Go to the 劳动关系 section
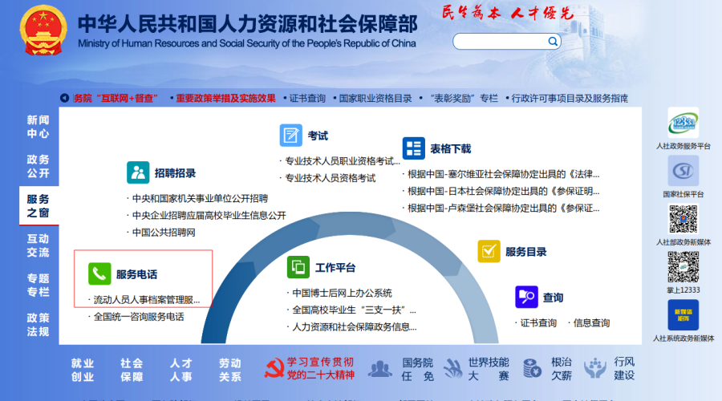This screenshot has width=722, height=401. (229, 370)
